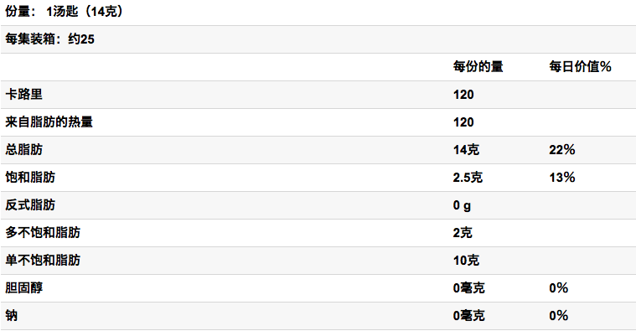Click the 每份的量 column header
The width and height of the screenshot is (636, 331).
coord(478,66)
